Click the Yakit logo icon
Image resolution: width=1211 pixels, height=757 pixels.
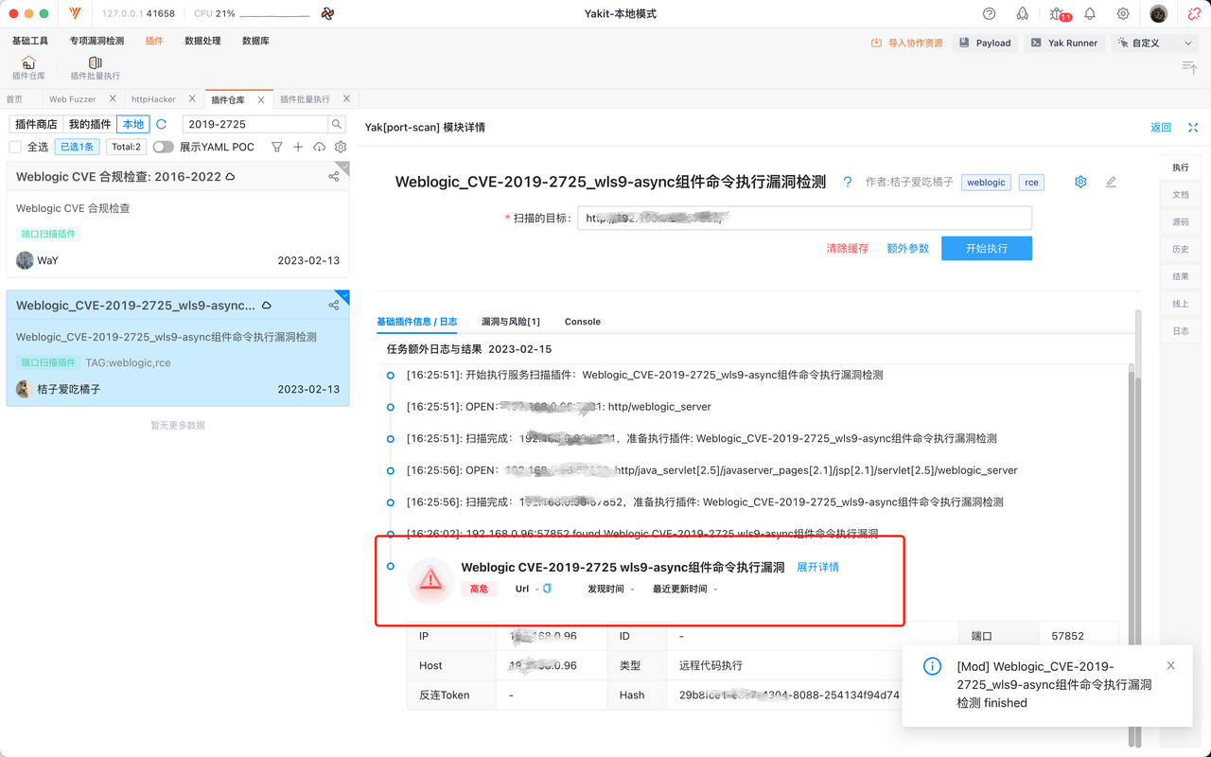pos(75,14)
